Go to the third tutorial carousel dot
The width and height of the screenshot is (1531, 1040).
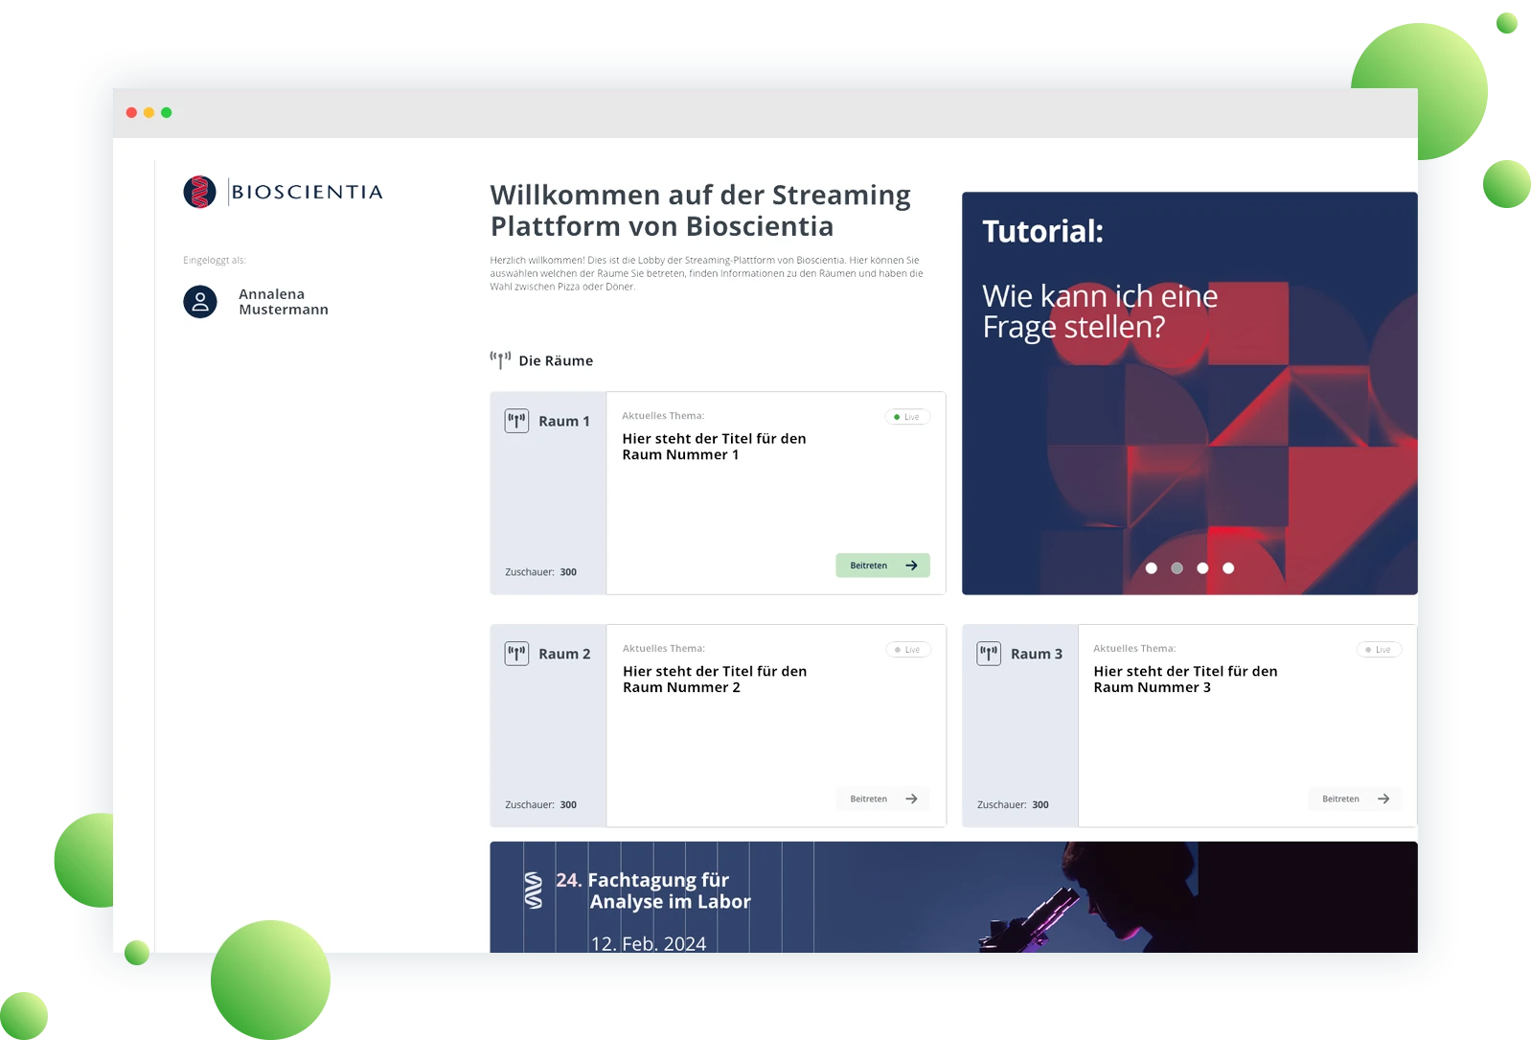pos(1202,568)
